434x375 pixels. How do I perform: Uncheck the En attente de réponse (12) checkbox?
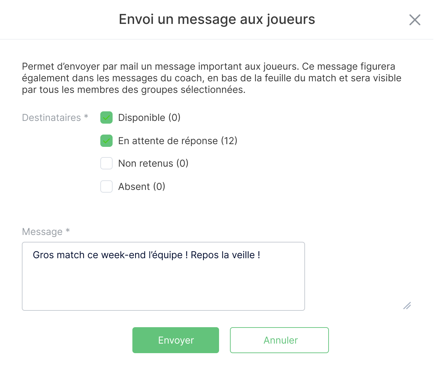(106, 141)
